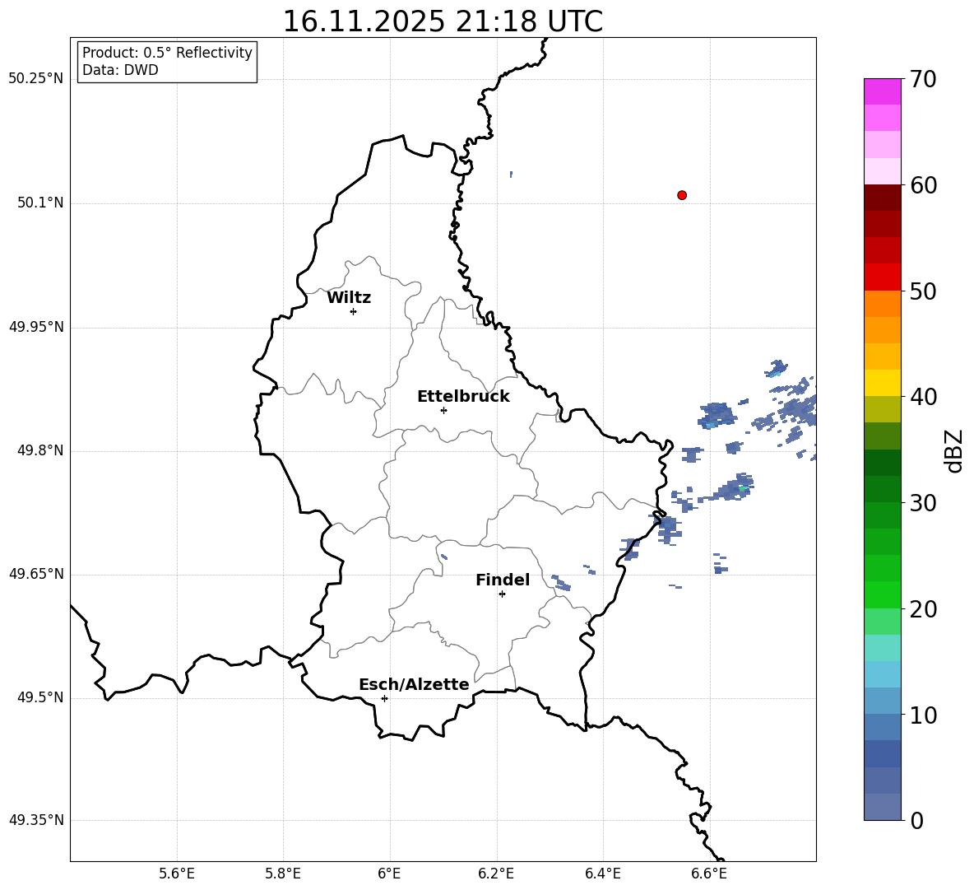Click the 49.35°N latitude label
974x890 pixels.
click(x=36, y=820)
